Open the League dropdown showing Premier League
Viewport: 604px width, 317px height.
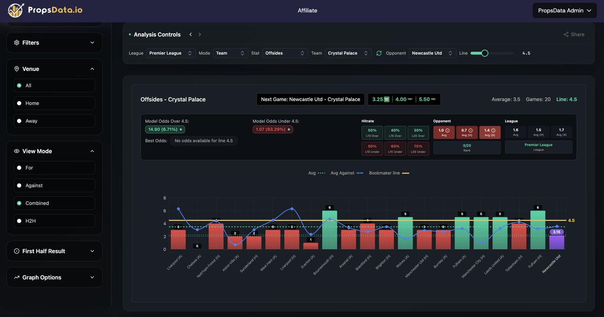click(x=171, y=53)
